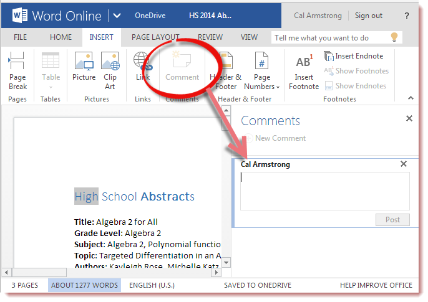Click the Word Online logo icon
Image resolution: width=428 pixels, height=302 pixels.
click(20, 16)
